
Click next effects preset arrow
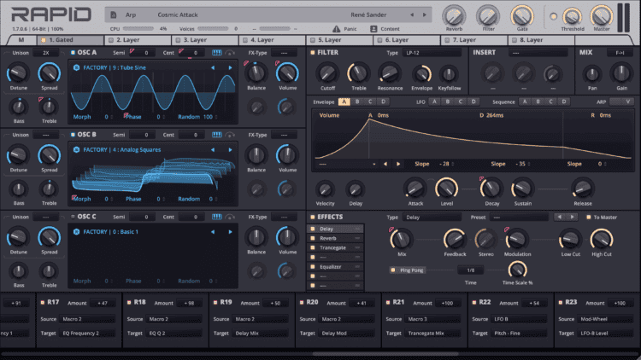click(x=573, y=218)
